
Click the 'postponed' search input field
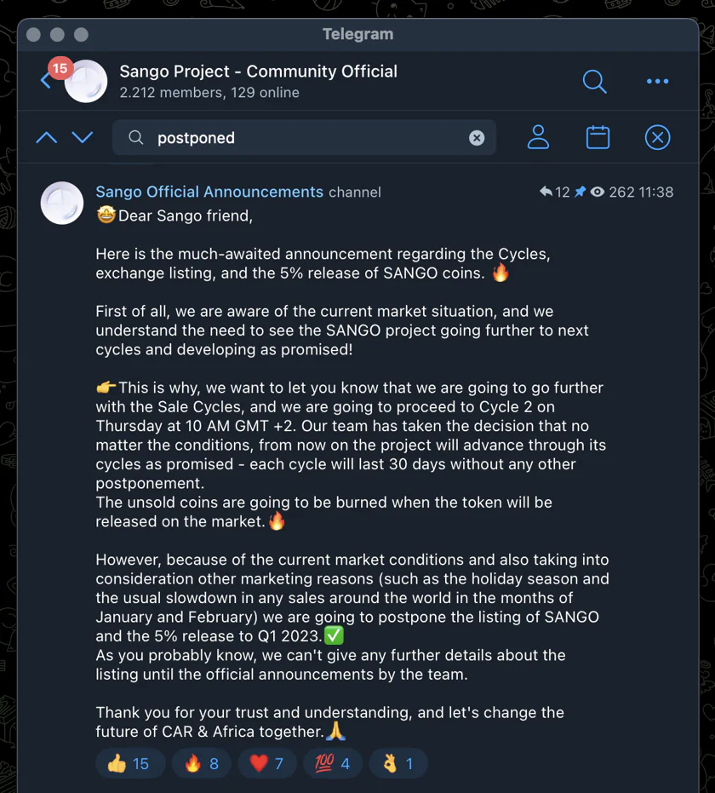point(304,138)
